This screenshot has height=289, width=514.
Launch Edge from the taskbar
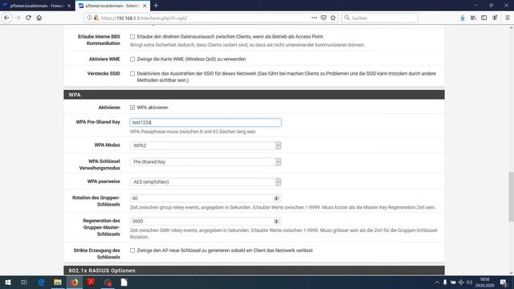tap(41, 282)
